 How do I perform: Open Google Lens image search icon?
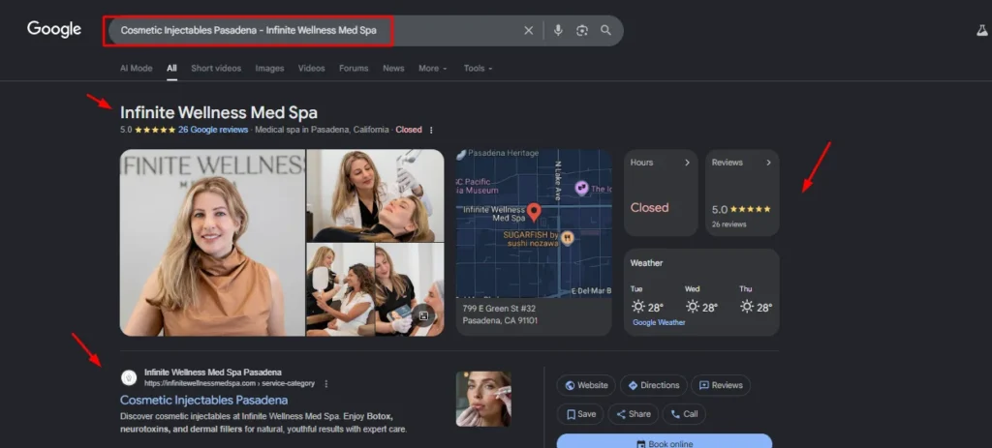582,30
